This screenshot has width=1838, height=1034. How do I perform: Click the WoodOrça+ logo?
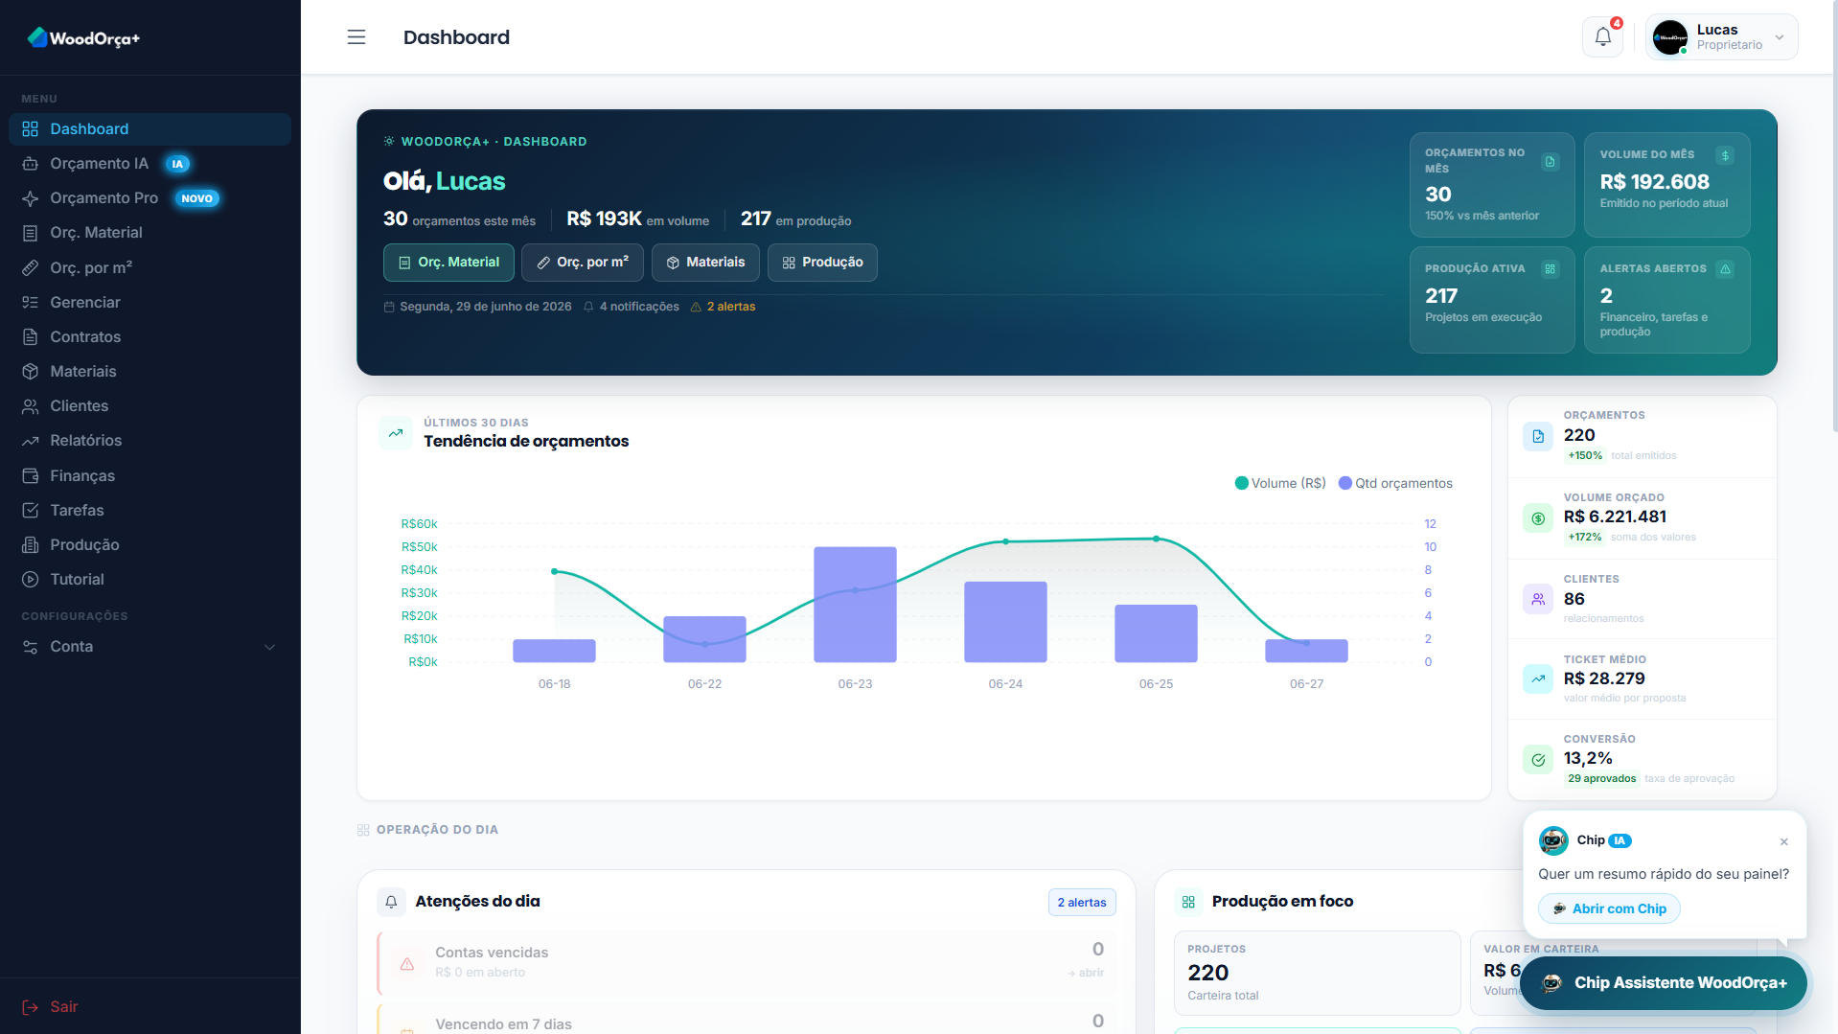coord(84,38)
